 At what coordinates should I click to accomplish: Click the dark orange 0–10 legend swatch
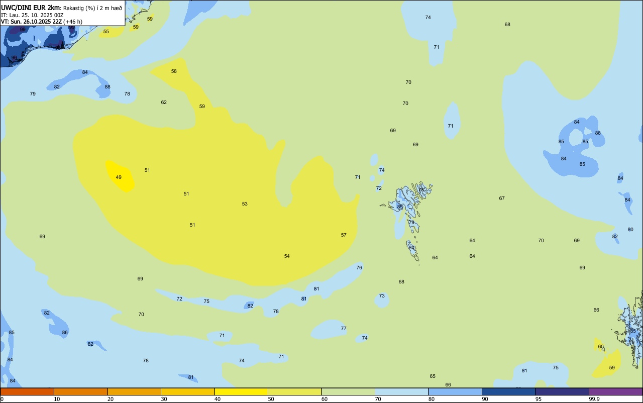27,391
